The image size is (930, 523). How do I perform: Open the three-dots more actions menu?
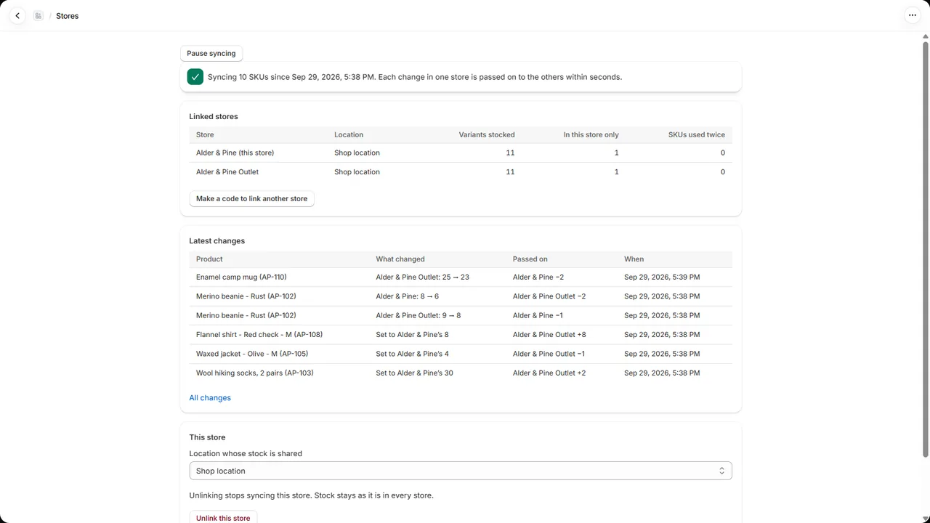[x=913, y=15]
